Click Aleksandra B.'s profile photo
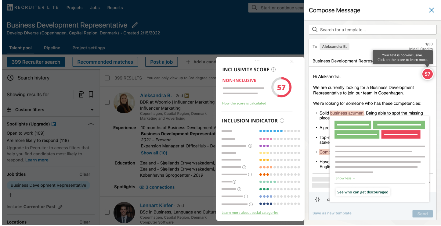 click(124, 103)
